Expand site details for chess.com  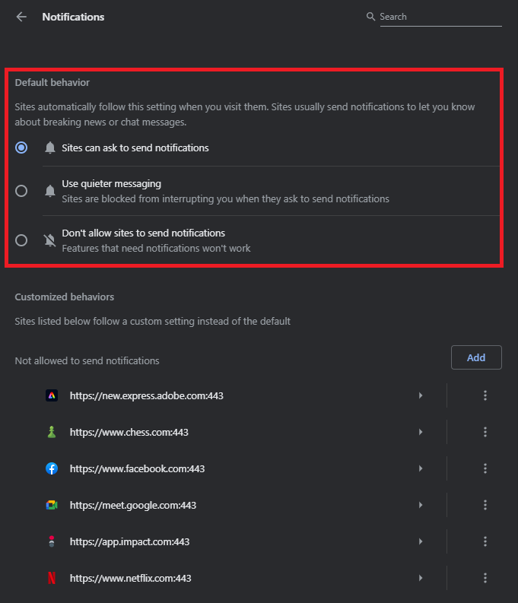coord(421,432)
